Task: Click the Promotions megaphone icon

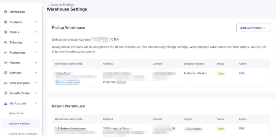Action: point(6,52)
